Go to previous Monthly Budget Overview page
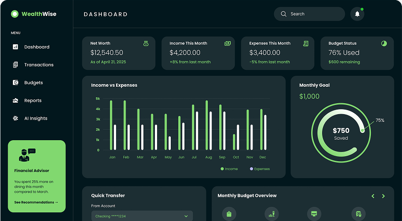 point(373,196)
